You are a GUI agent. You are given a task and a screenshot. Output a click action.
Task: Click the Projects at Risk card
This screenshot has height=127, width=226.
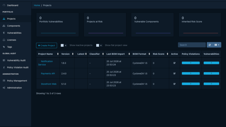click(105, 25)
